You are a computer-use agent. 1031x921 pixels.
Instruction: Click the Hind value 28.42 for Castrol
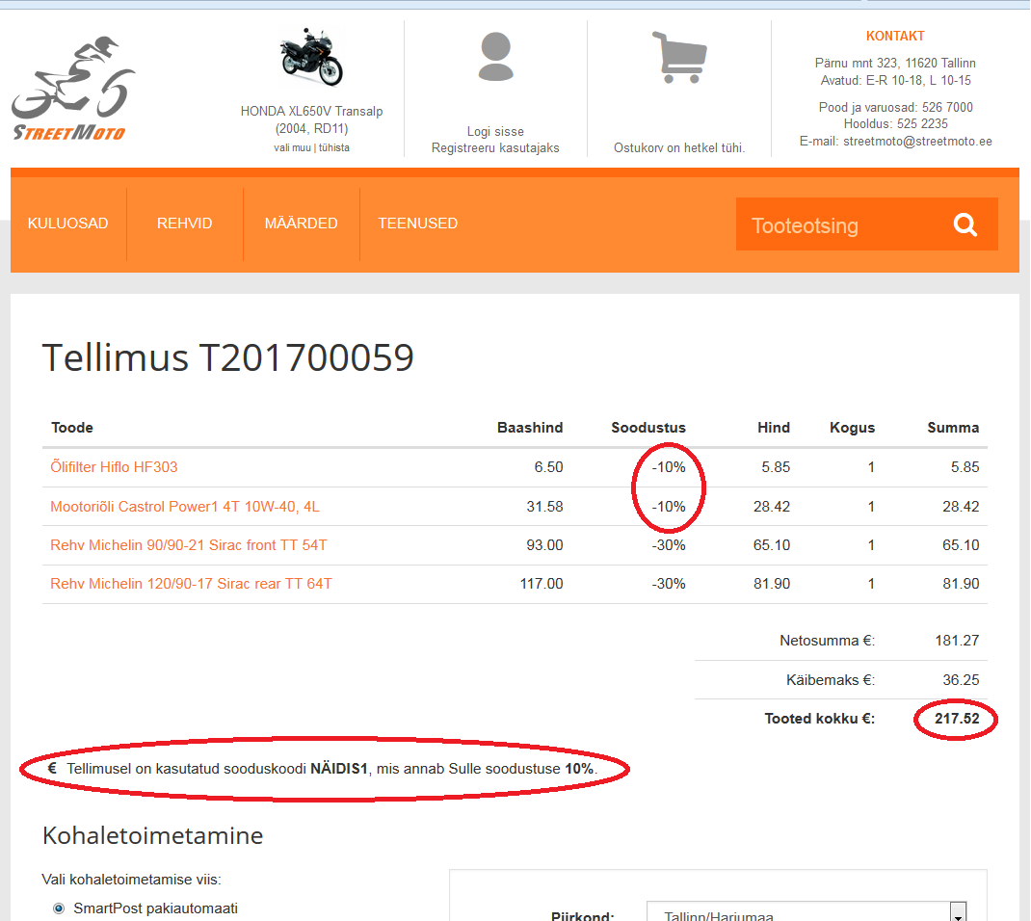pyautogui.click(x=771, y=507)
